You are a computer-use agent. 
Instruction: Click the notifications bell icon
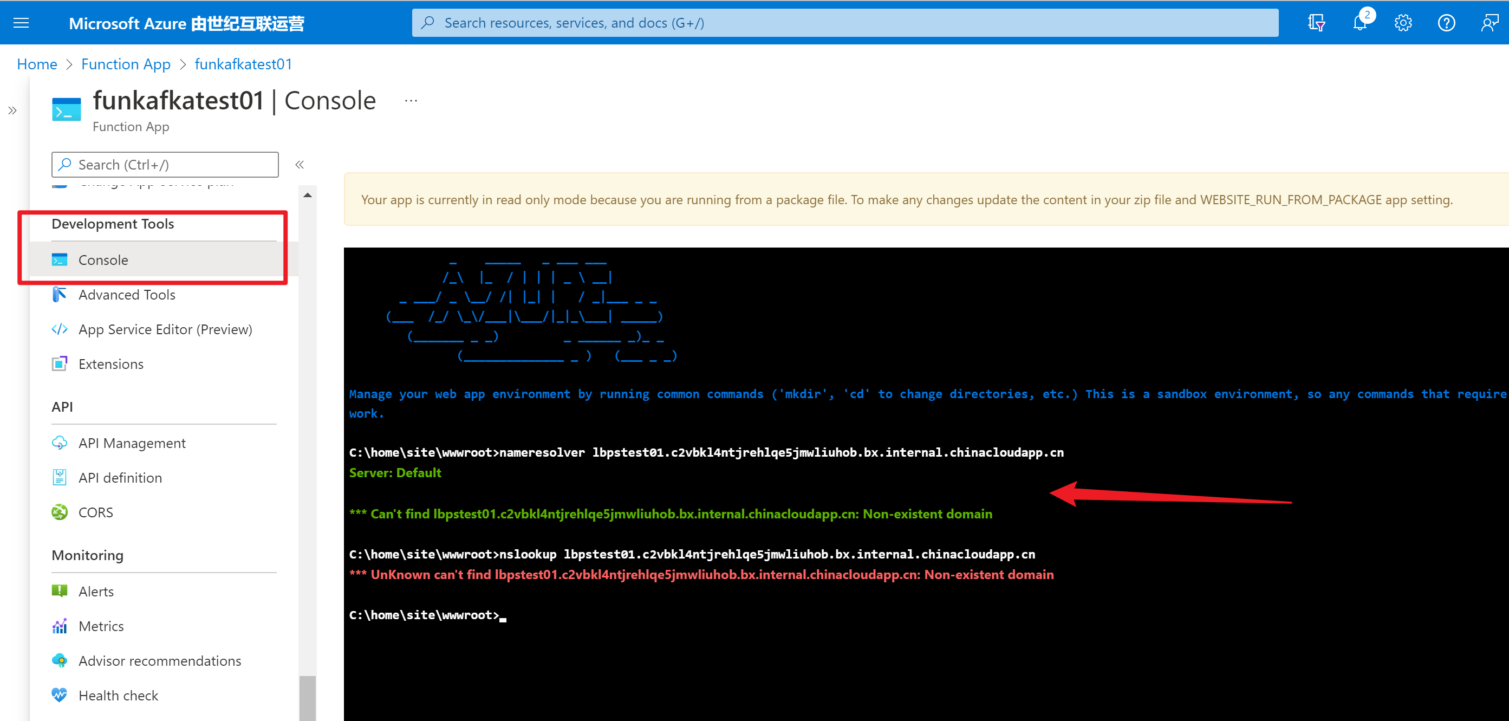tap(1360, 23)
